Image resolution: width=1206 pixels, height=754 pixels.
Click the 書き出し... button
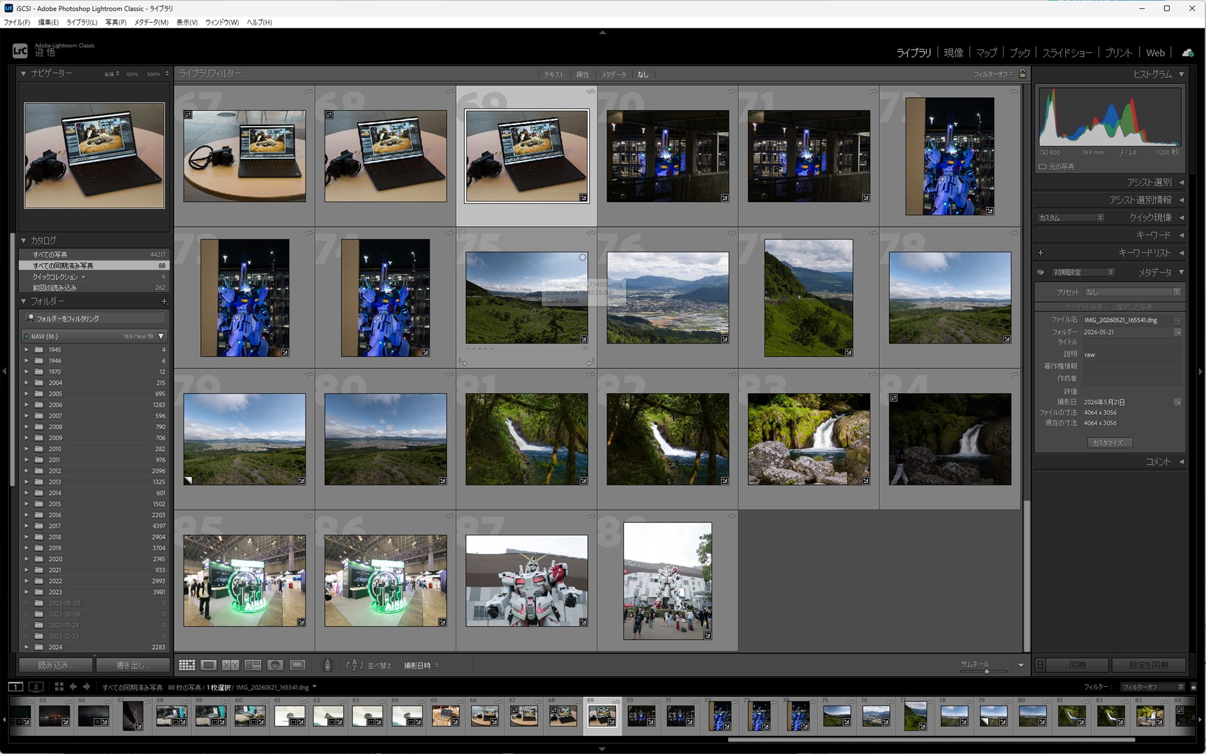133,665
